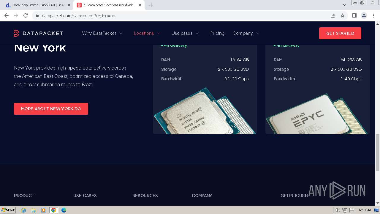Click scrollbar up arrow
This screenshot has width=380, height=214.
[378, 23]
